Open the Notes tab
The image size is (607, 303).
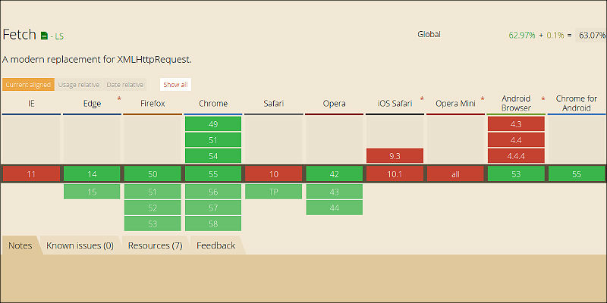tap(20, 245)
